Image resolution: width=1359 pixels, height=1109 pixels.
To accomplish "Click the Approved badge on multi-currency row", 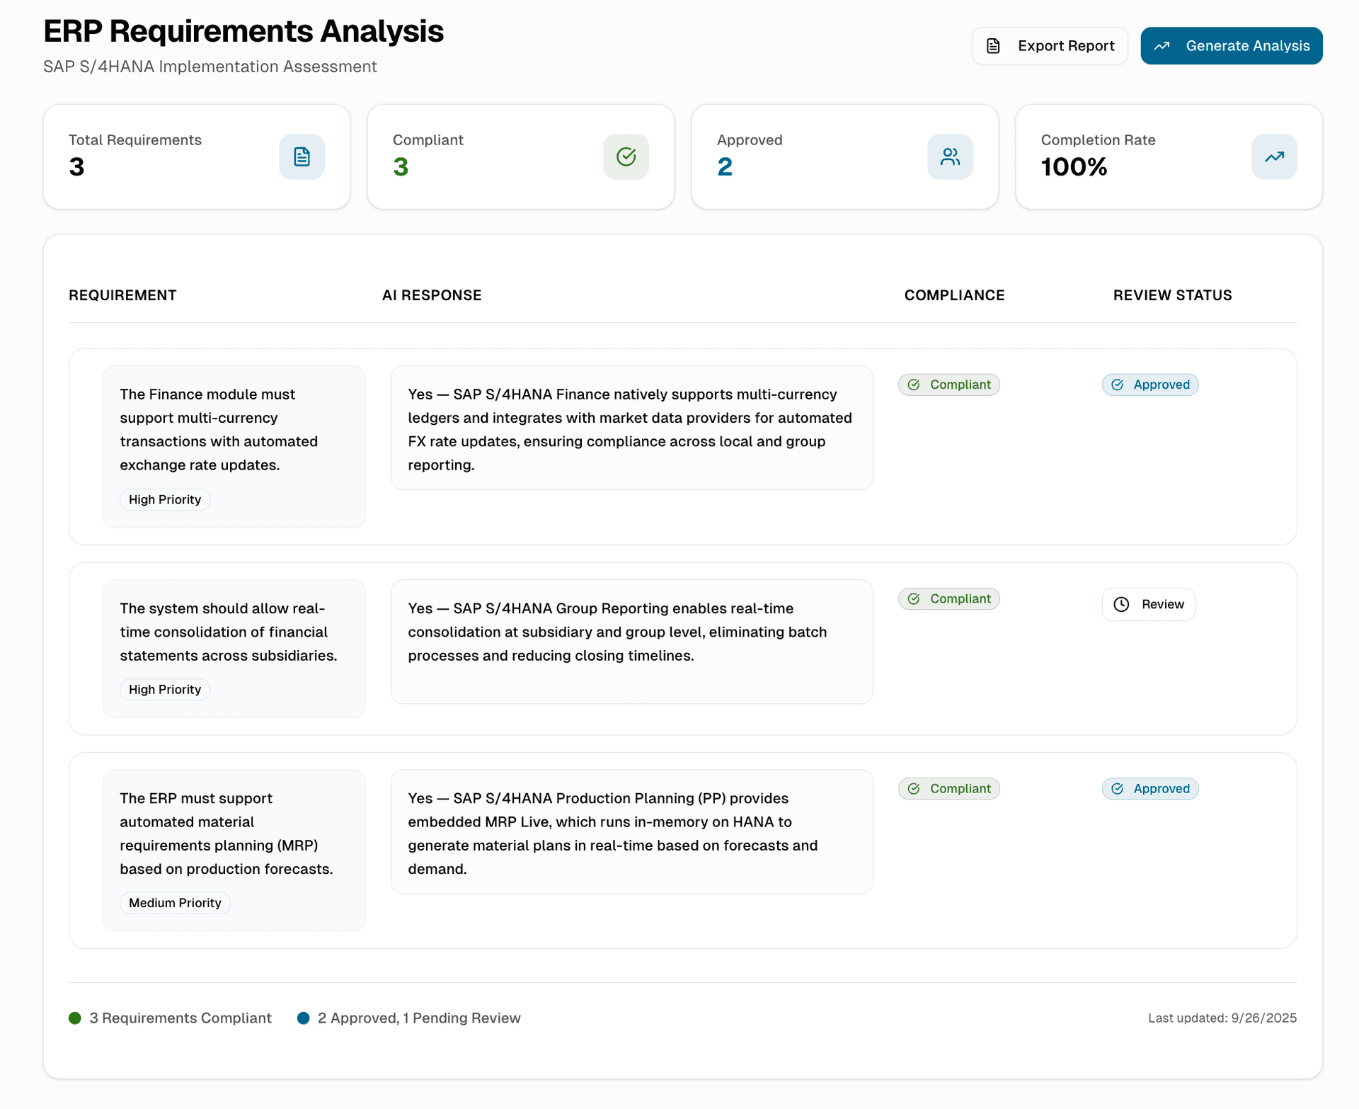I will point(1149,385).
